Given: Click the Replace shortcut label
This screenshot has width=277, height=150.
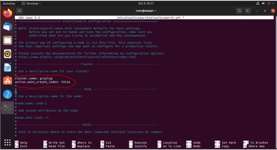Looking at the screenshot, I should (83, 146).
